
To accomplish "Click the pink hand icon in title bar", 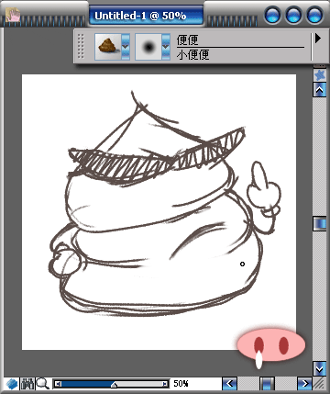I will point(13,15).
